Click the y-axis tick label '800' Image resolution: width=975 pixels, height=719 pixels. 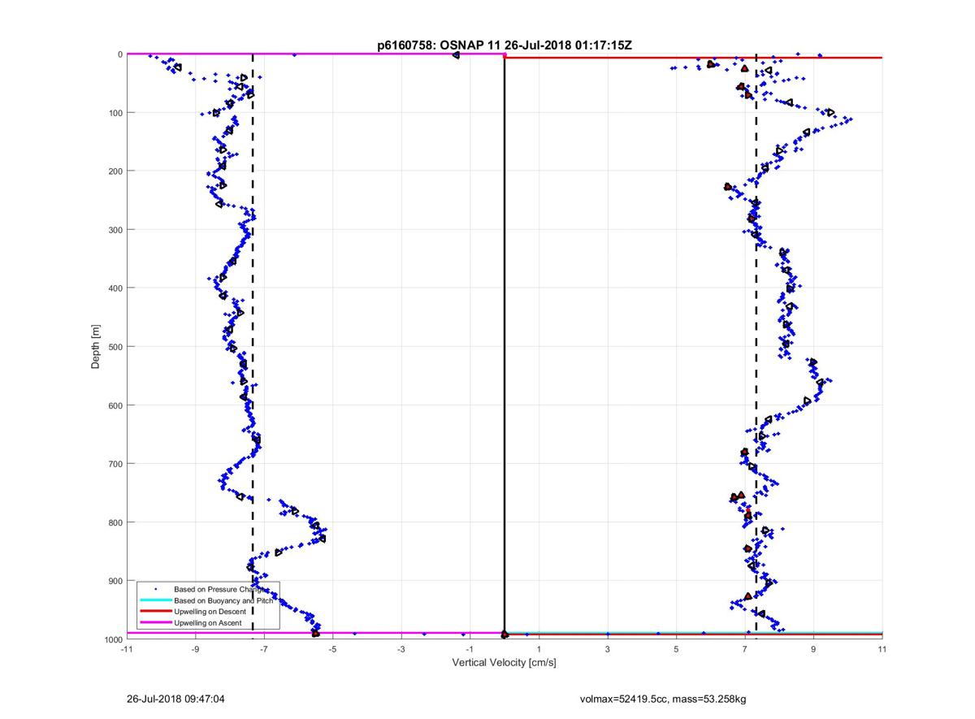point(115,522)
